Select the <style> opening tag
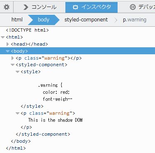Image resolution: width=155 pixels, height=153 pixels. click(x=30, y=72)
